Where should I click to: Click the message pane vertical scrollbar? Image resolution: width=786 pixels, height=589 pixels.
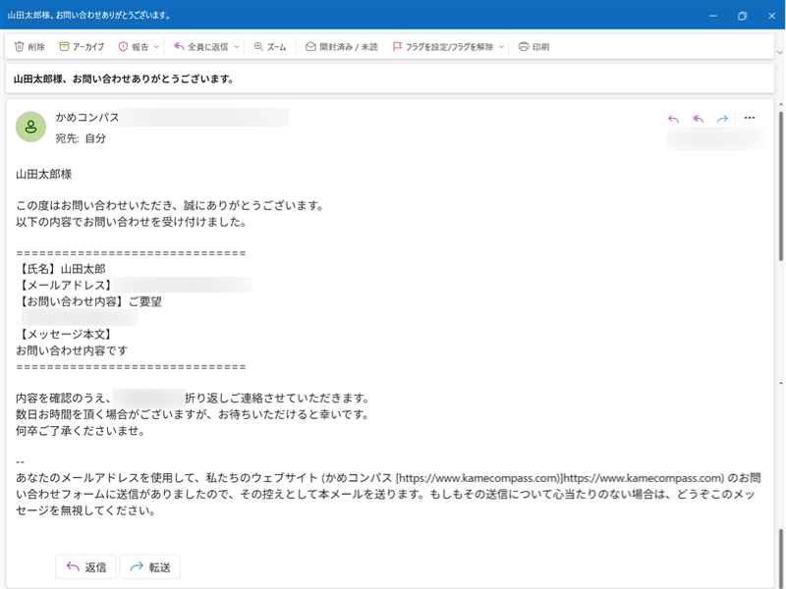(780, 186)
